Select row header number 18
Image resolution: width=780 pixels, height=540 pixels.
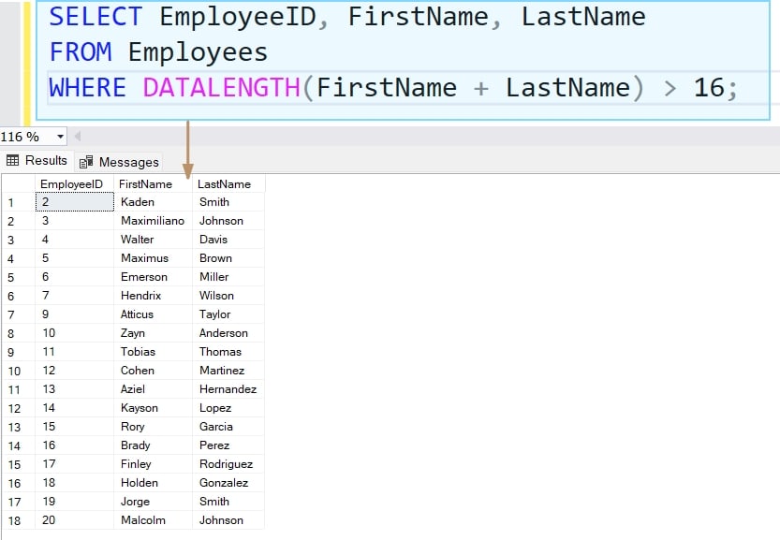tap(19, 520)
